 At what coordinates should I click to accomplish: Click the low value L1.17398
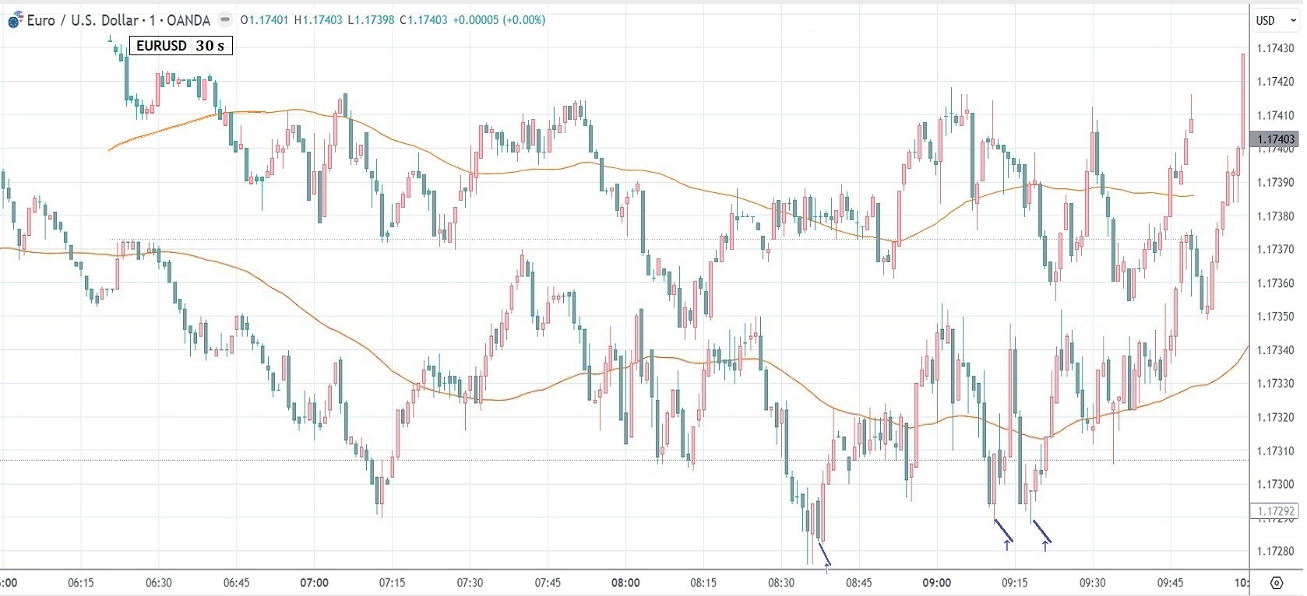coord(370,20)
